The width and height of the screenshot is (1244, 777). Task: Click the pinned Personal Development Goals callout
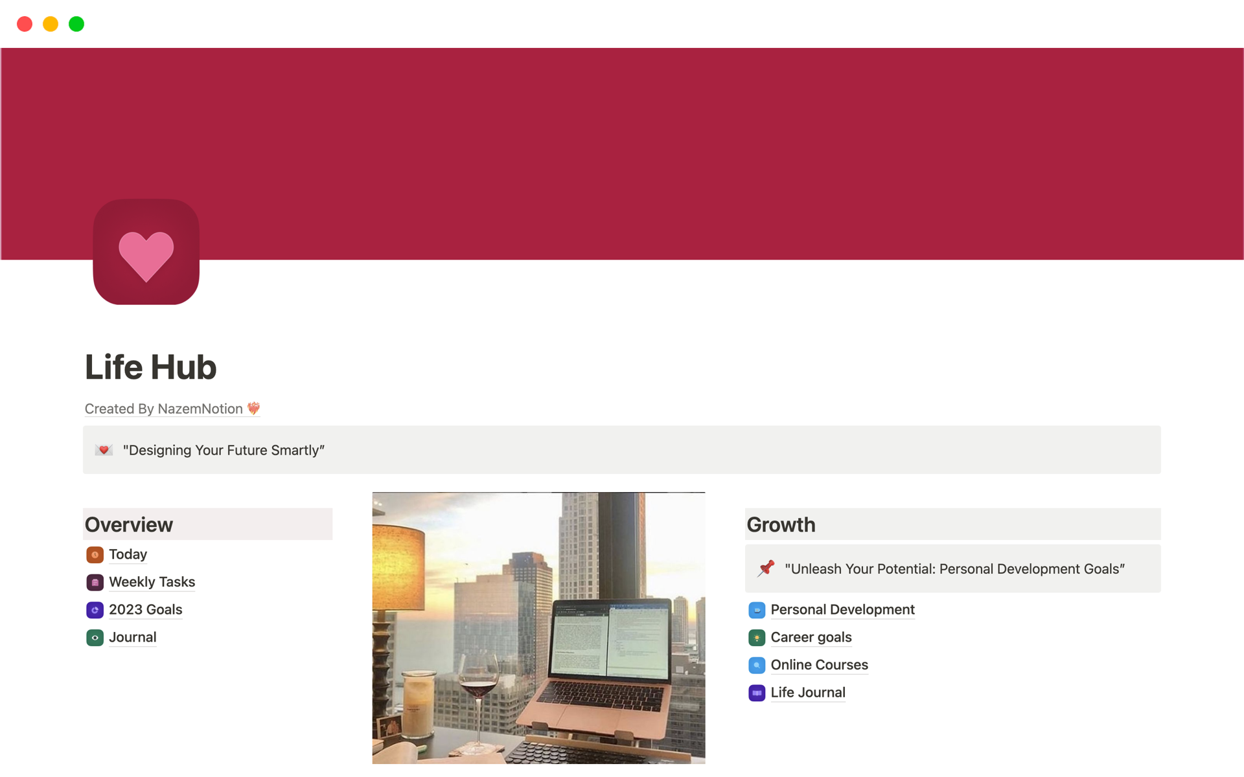click(952, 569)
